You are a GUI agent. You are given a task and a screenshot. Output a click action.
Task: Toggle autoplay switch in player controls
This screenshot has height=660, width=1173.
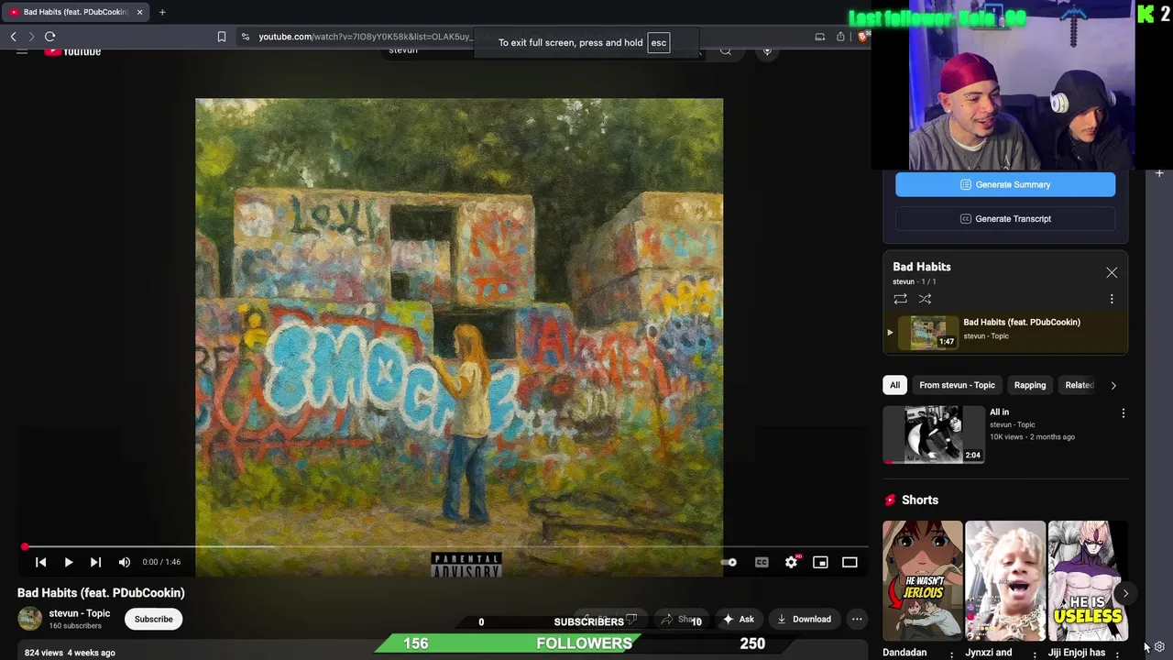pos(729,562)
